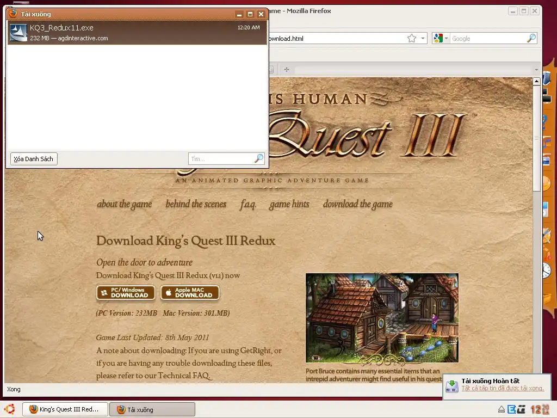Open the 'about the game' page link
The width and height of the screenshot is (557, 418).
(125, 204)
